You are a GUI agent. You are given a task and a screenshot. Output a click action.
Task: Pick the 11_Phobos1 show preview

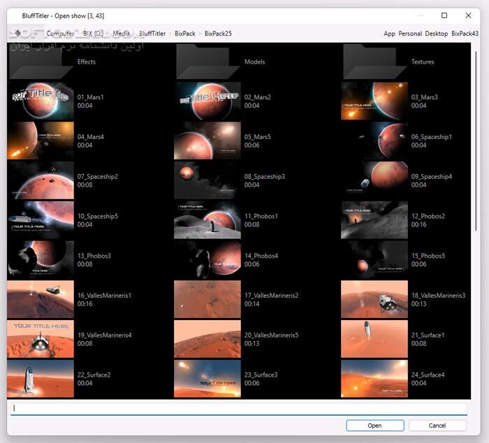[207, 220]
